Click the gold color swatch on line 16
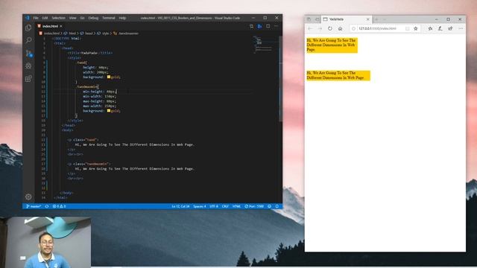The image size is (477, 268). [x=109, y=111]
